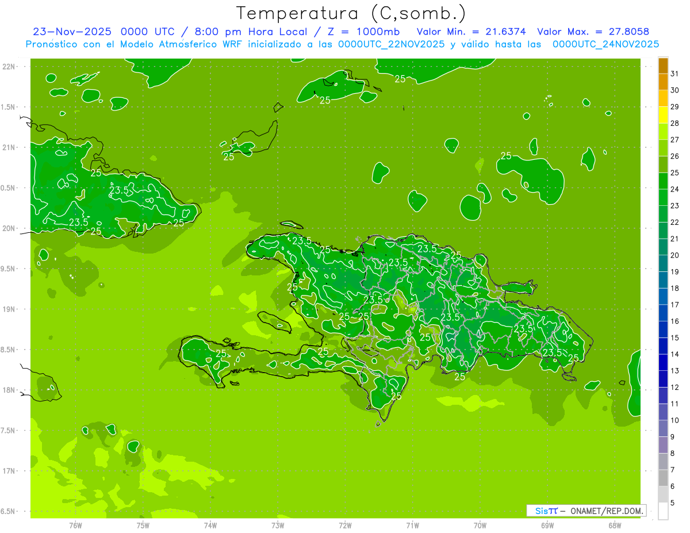690x533 pixels.
Task: Click the "22" value on the color legend
Action: (x=674, y=222)
